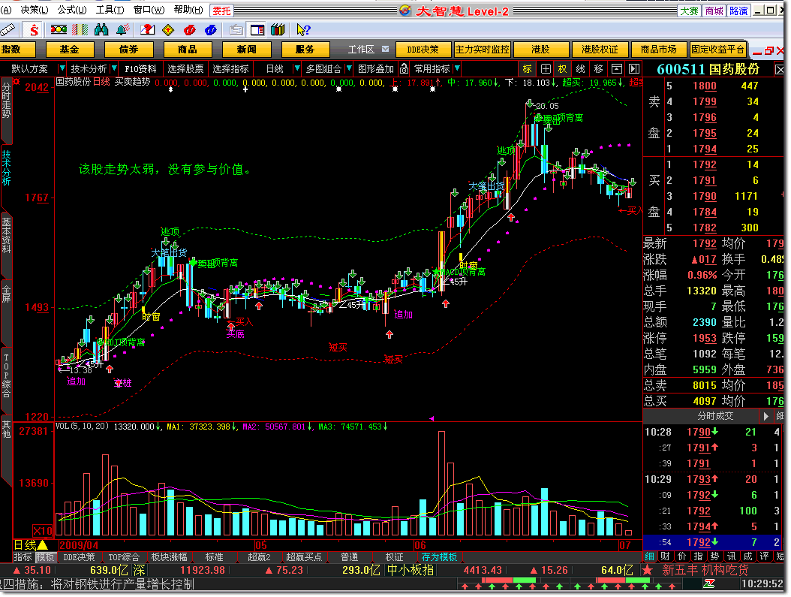Toggle the 移 move button

pos(598,68)
